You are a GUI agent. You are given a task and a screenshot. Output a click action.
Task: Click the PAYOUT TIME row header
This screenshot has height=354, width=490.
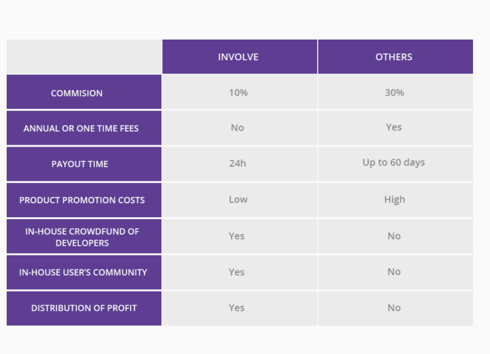[x=84, y=164]
